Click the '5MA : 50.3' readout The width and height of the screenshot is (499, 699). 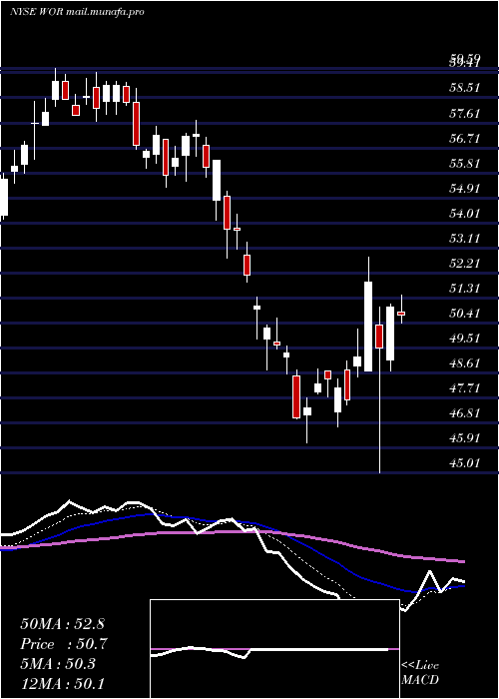tap(58, 663)
